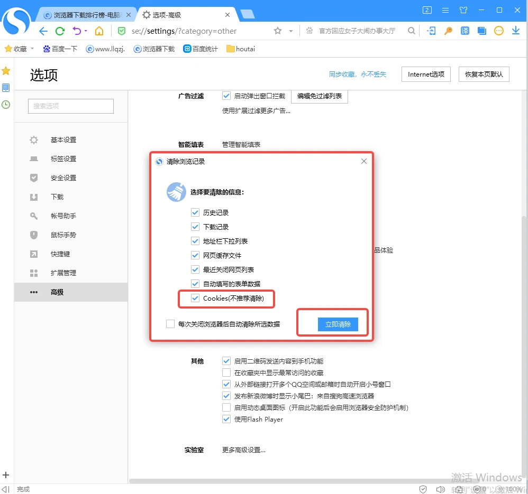Toggle 启动弹出窗口拦截 checkbox

pos(226,96)
